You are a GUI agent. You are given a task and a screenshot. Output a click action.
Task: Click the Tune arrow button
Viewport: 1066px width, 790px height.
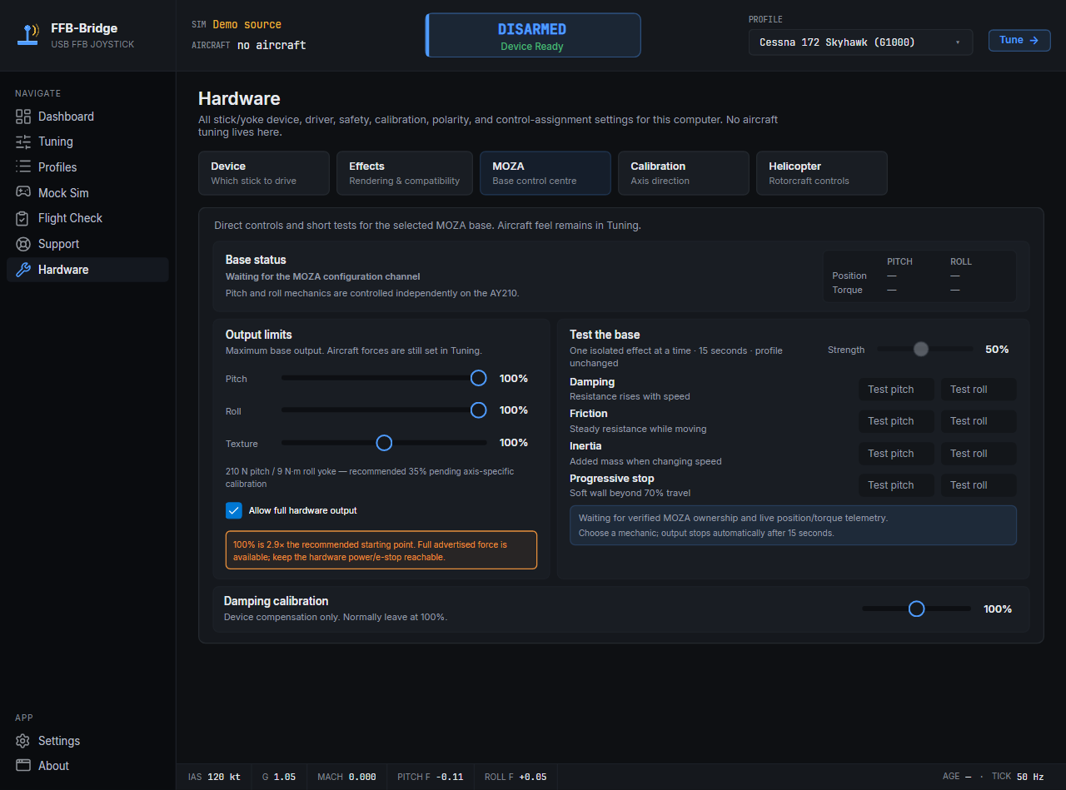coord(1019,40)
